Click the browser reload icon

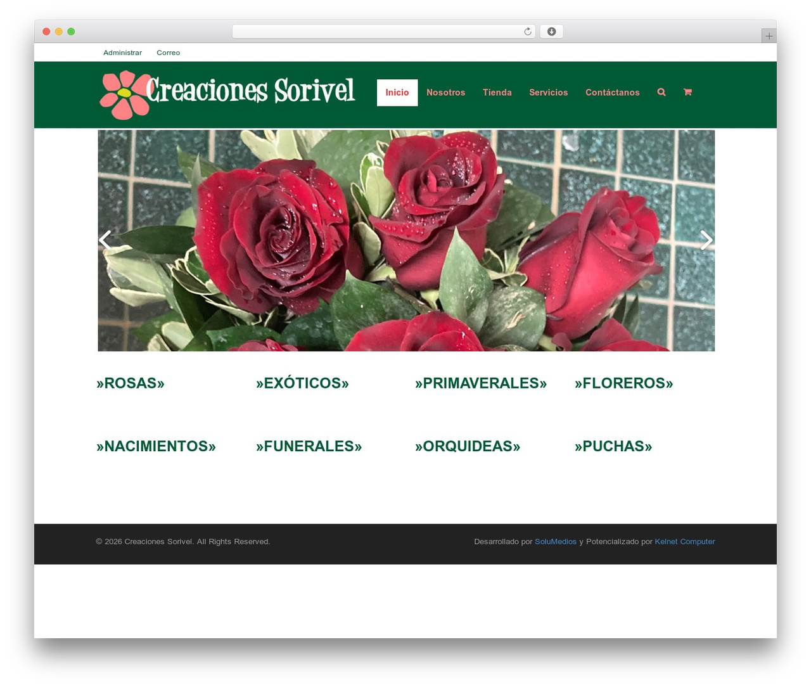(x=528, y=32)
